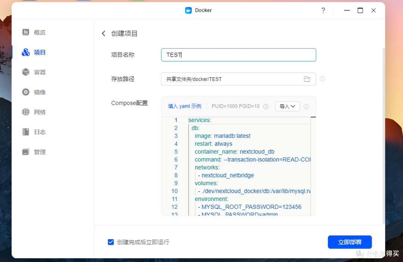403x262 pixels.
Task: Select the 项目 projects cubes icon
Action: pos(26,52)
